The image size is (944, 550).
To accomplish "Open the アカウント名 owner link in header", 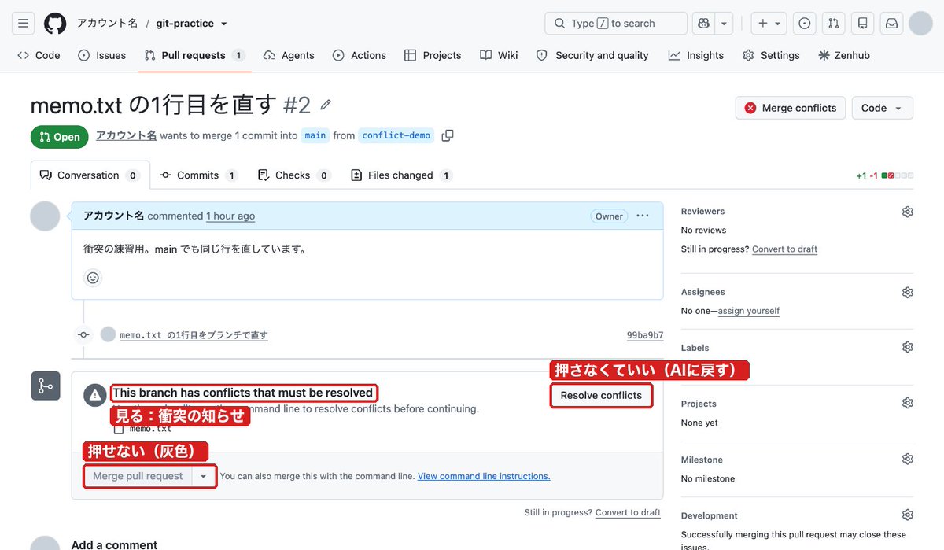I will pyautogui.click(x=107, y=24).
